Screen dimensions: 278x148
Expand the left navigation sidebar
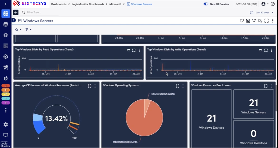[5, 4]
